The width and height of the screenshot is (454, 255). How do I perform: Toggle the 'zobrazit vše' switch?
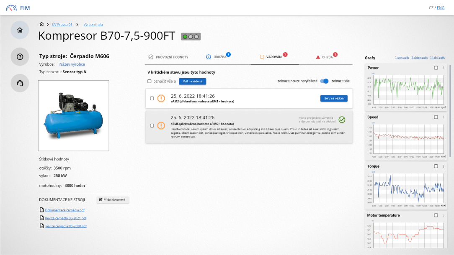point(324,81)
